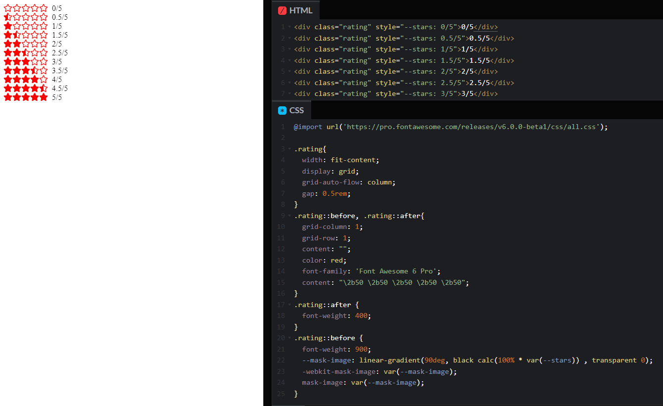This screenshot has height=406, width=663.
Task: Click the "grid-row: 1;" CSS line
Action: 326,238
